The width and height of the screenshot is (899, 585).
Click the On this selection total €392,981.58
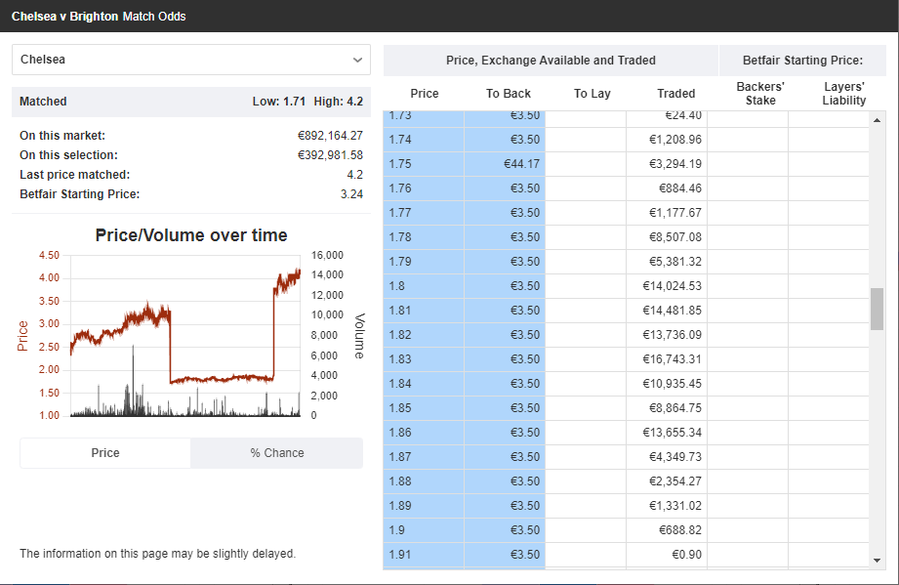[x=330, y=155]
